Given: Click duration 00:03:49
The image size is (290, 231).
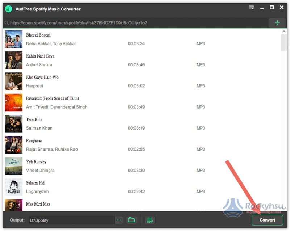Looking at the screenshot, I should point(136,107).
